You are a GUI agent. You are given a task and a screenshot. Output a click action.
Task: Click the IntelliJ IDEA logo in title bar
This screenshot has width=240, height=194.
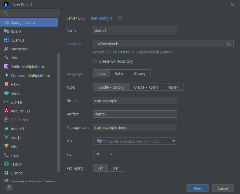tap(6, 4)
